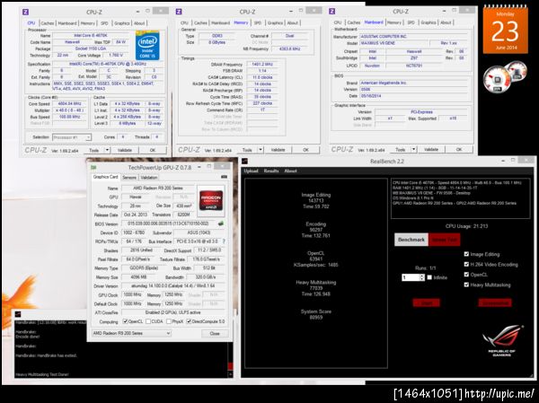Screen dimensions: 539x403
Task: Click the GPU-Z BIOS Version field
Action: click(169, 223)
